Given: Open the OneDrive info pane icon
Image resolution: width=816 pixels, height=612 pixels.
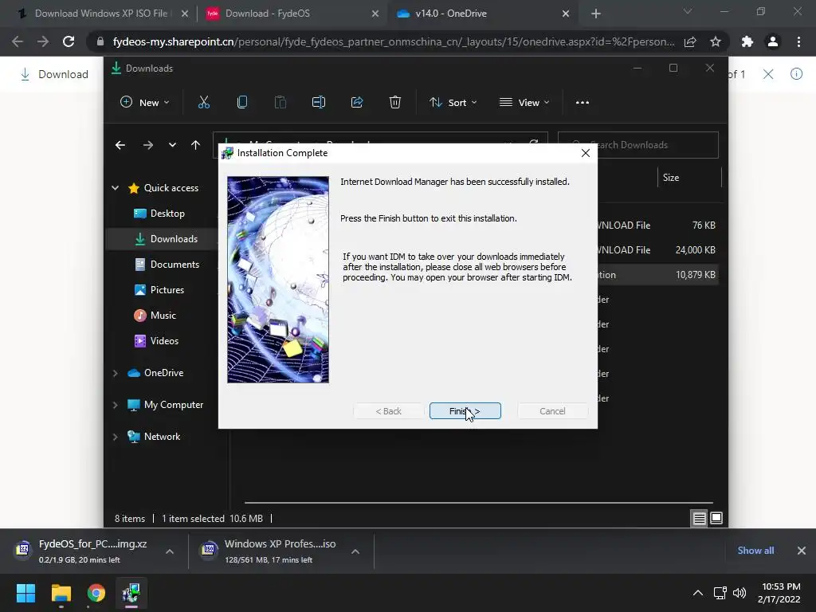Looking at the screenshot, I should click(796, 74).
